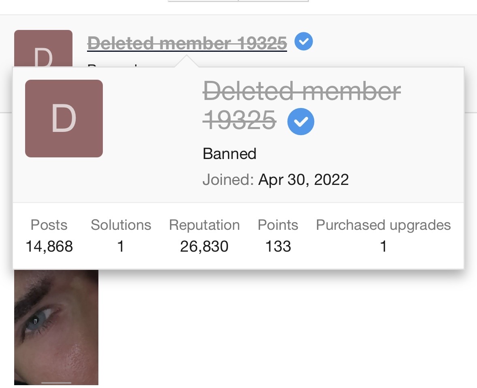Click the Solutions count of 1

(x=121, y=246)
